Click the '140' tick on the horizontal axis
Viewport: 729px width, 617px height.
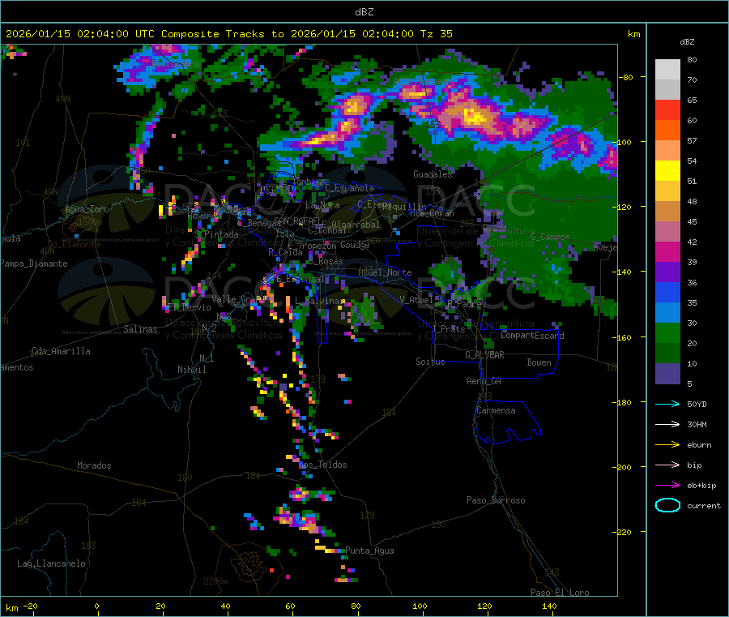coord(549,606)
